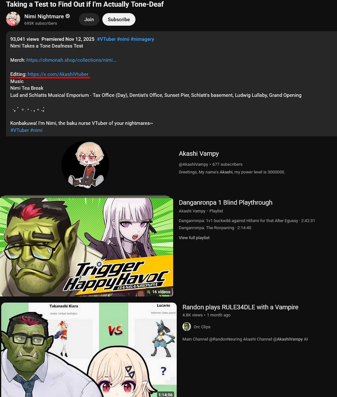The height and width of the screenshot is (397, 337).
Task: Play the Randon plays RULE34DLE video thumbnail
Action: click(89, 350)
